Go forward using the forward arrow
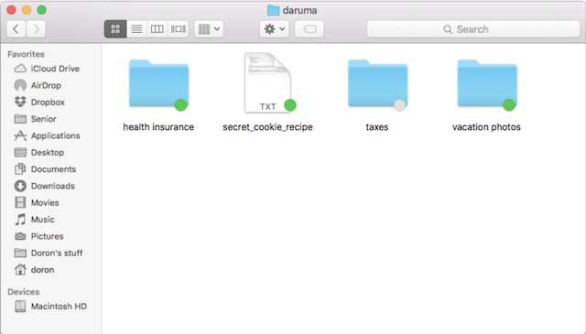 tap(36, 28)
